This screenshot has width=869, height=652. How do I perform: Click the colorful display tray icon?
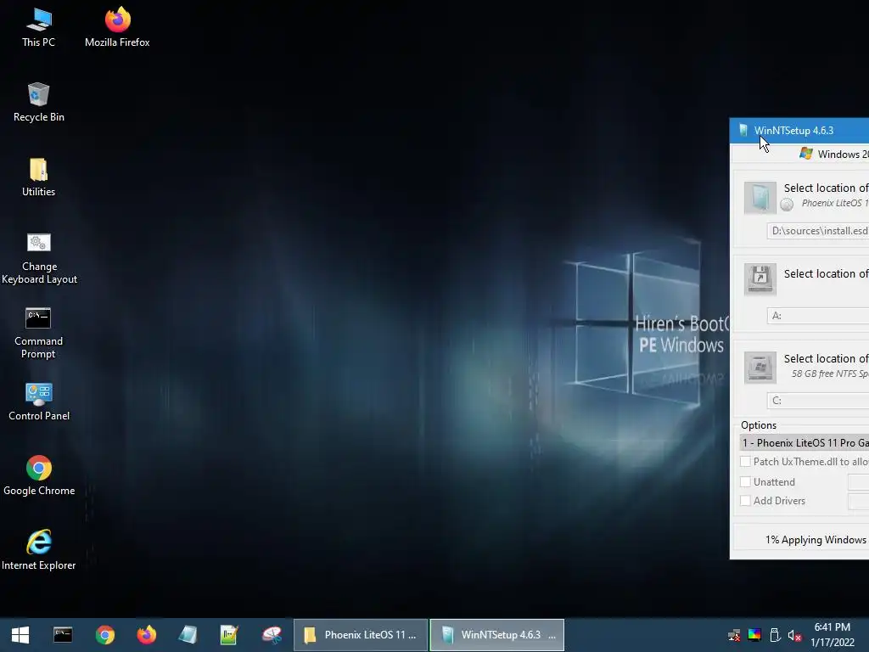tap(754, 635)
